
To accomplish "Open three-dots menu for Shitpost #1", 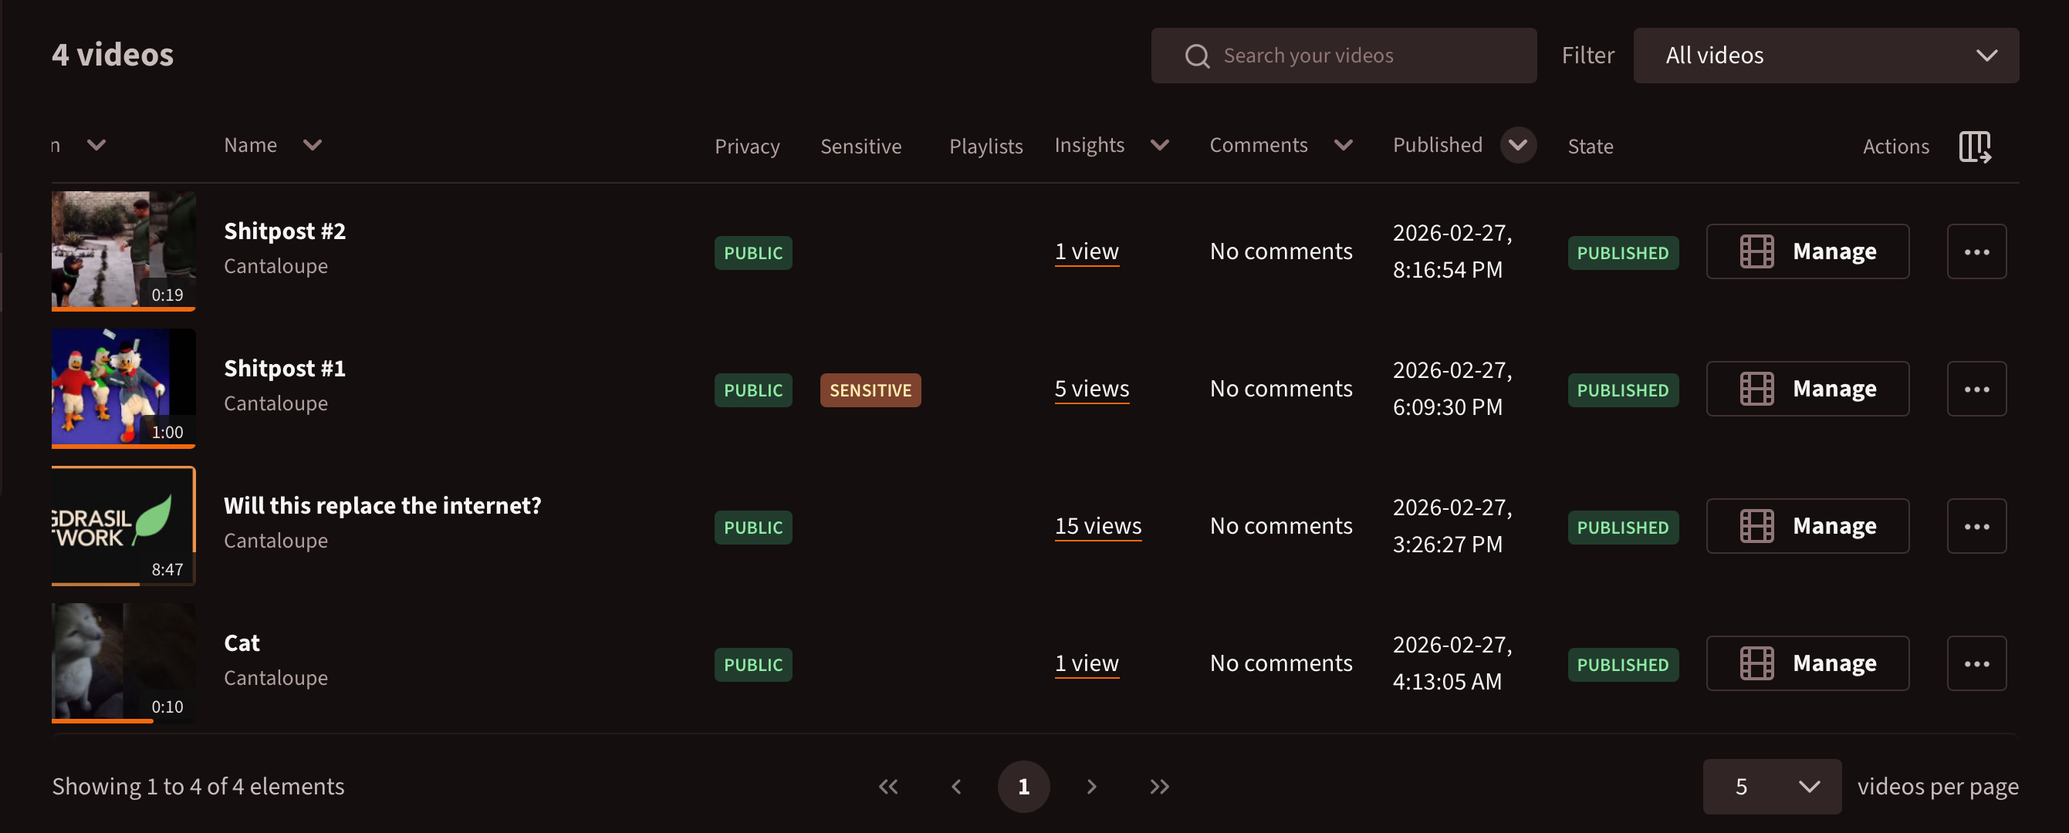I will pyautogui.click(x=1976, y=390).
